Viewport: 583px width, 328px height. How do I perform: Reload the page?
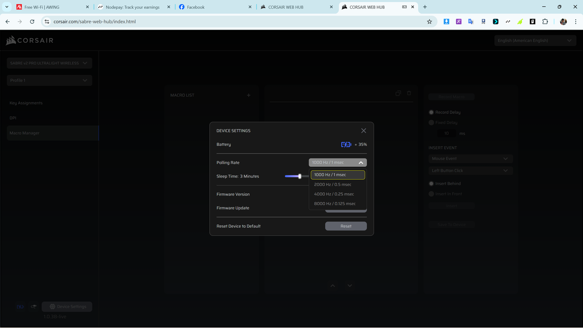coord(32,21)
